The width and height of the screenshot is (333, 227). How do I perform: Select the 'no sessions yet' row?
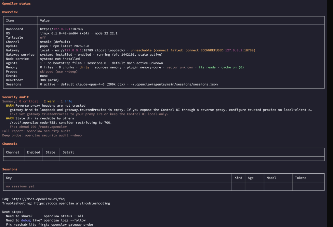[20, 186]
